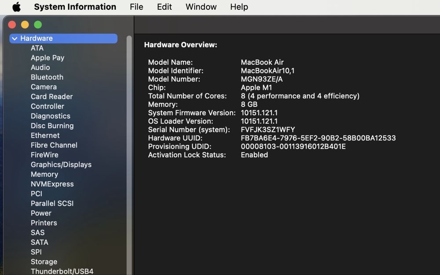Select Power in the sidebar
This screenshot has width=440, height=275.
point(41,213)
